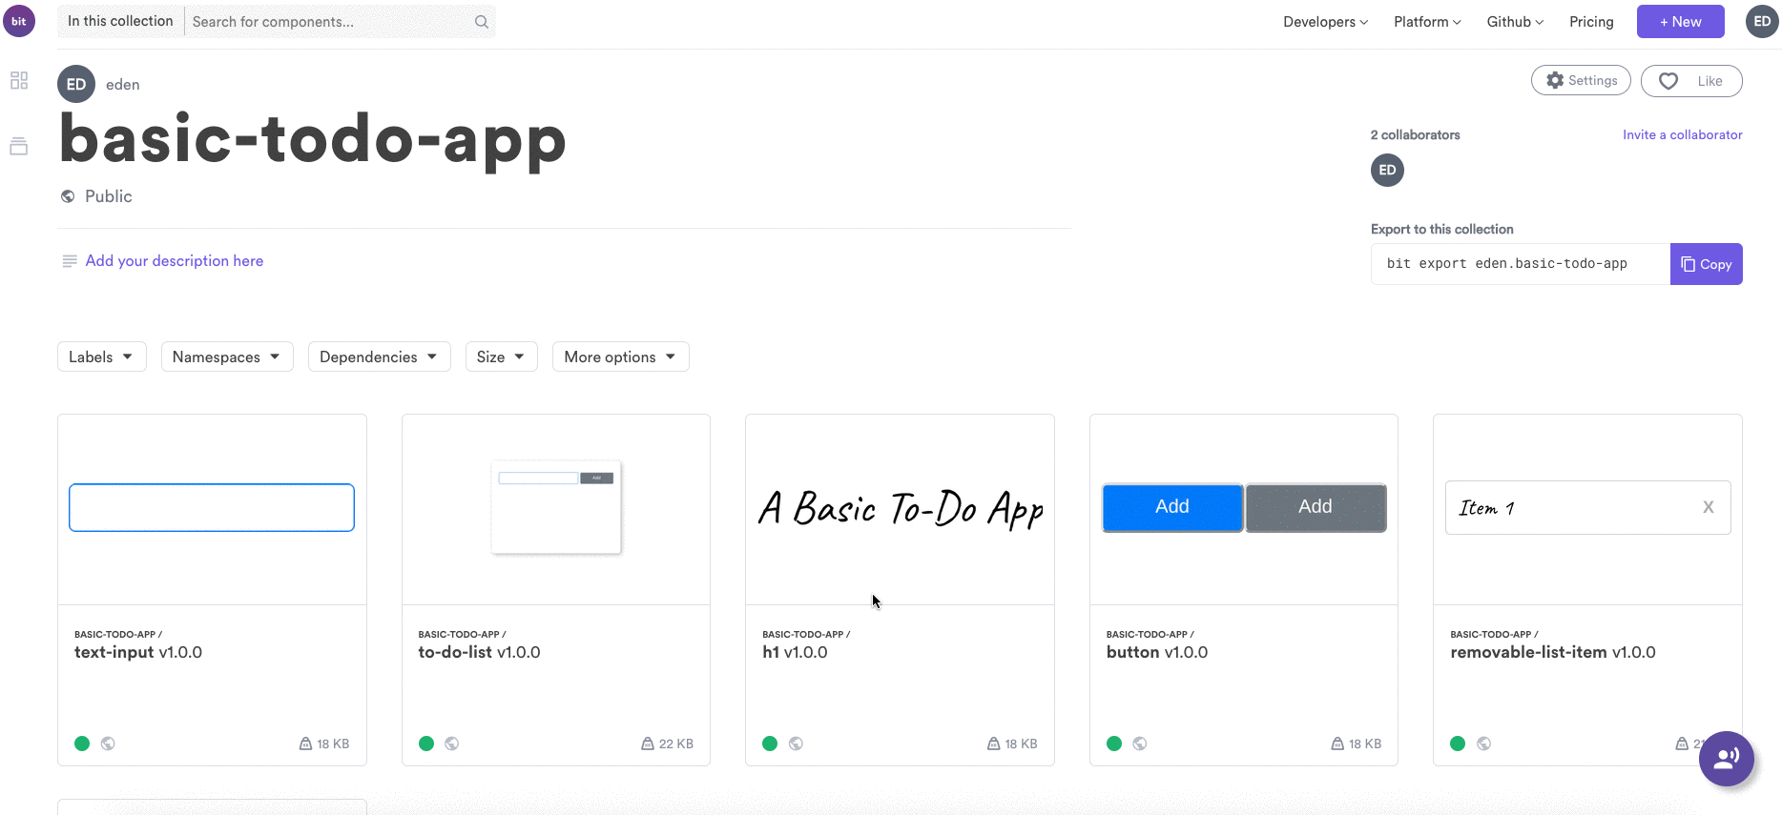Click the ED collaborator avatar
Screen dimensions: 1782x815
point(1387,170)
